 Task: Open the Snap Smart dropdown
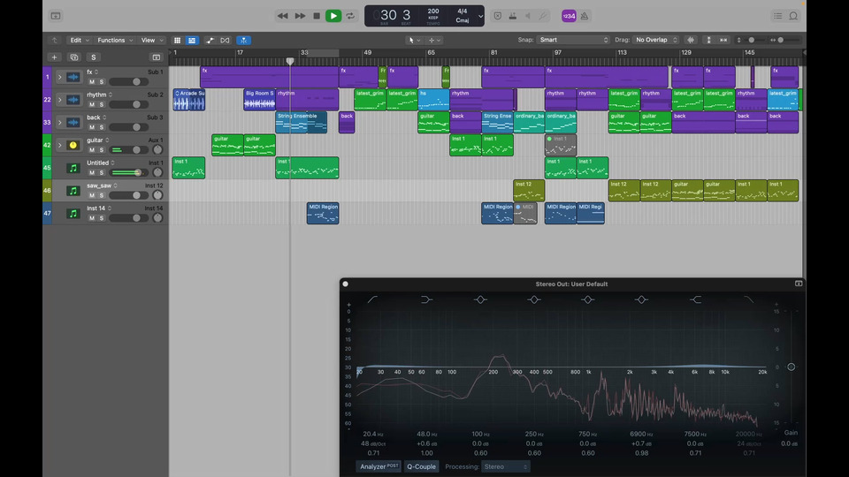574,40
